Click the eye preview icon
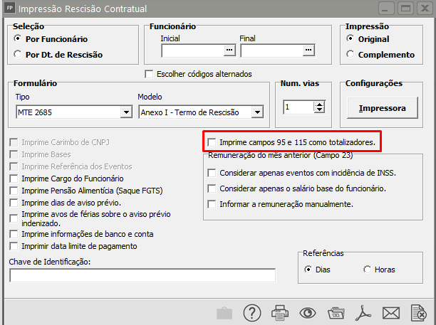 (307, 313)
